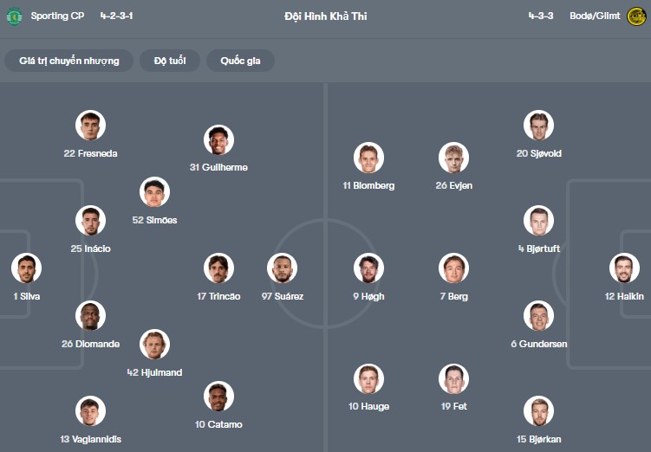Open the Bodø/Glimt team name link

(x=595, y=16)
